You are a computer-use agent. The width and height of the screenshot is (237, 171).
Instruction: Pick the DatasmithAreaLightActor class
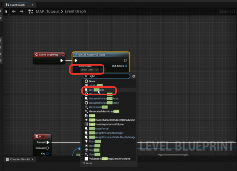coord(109,99)
